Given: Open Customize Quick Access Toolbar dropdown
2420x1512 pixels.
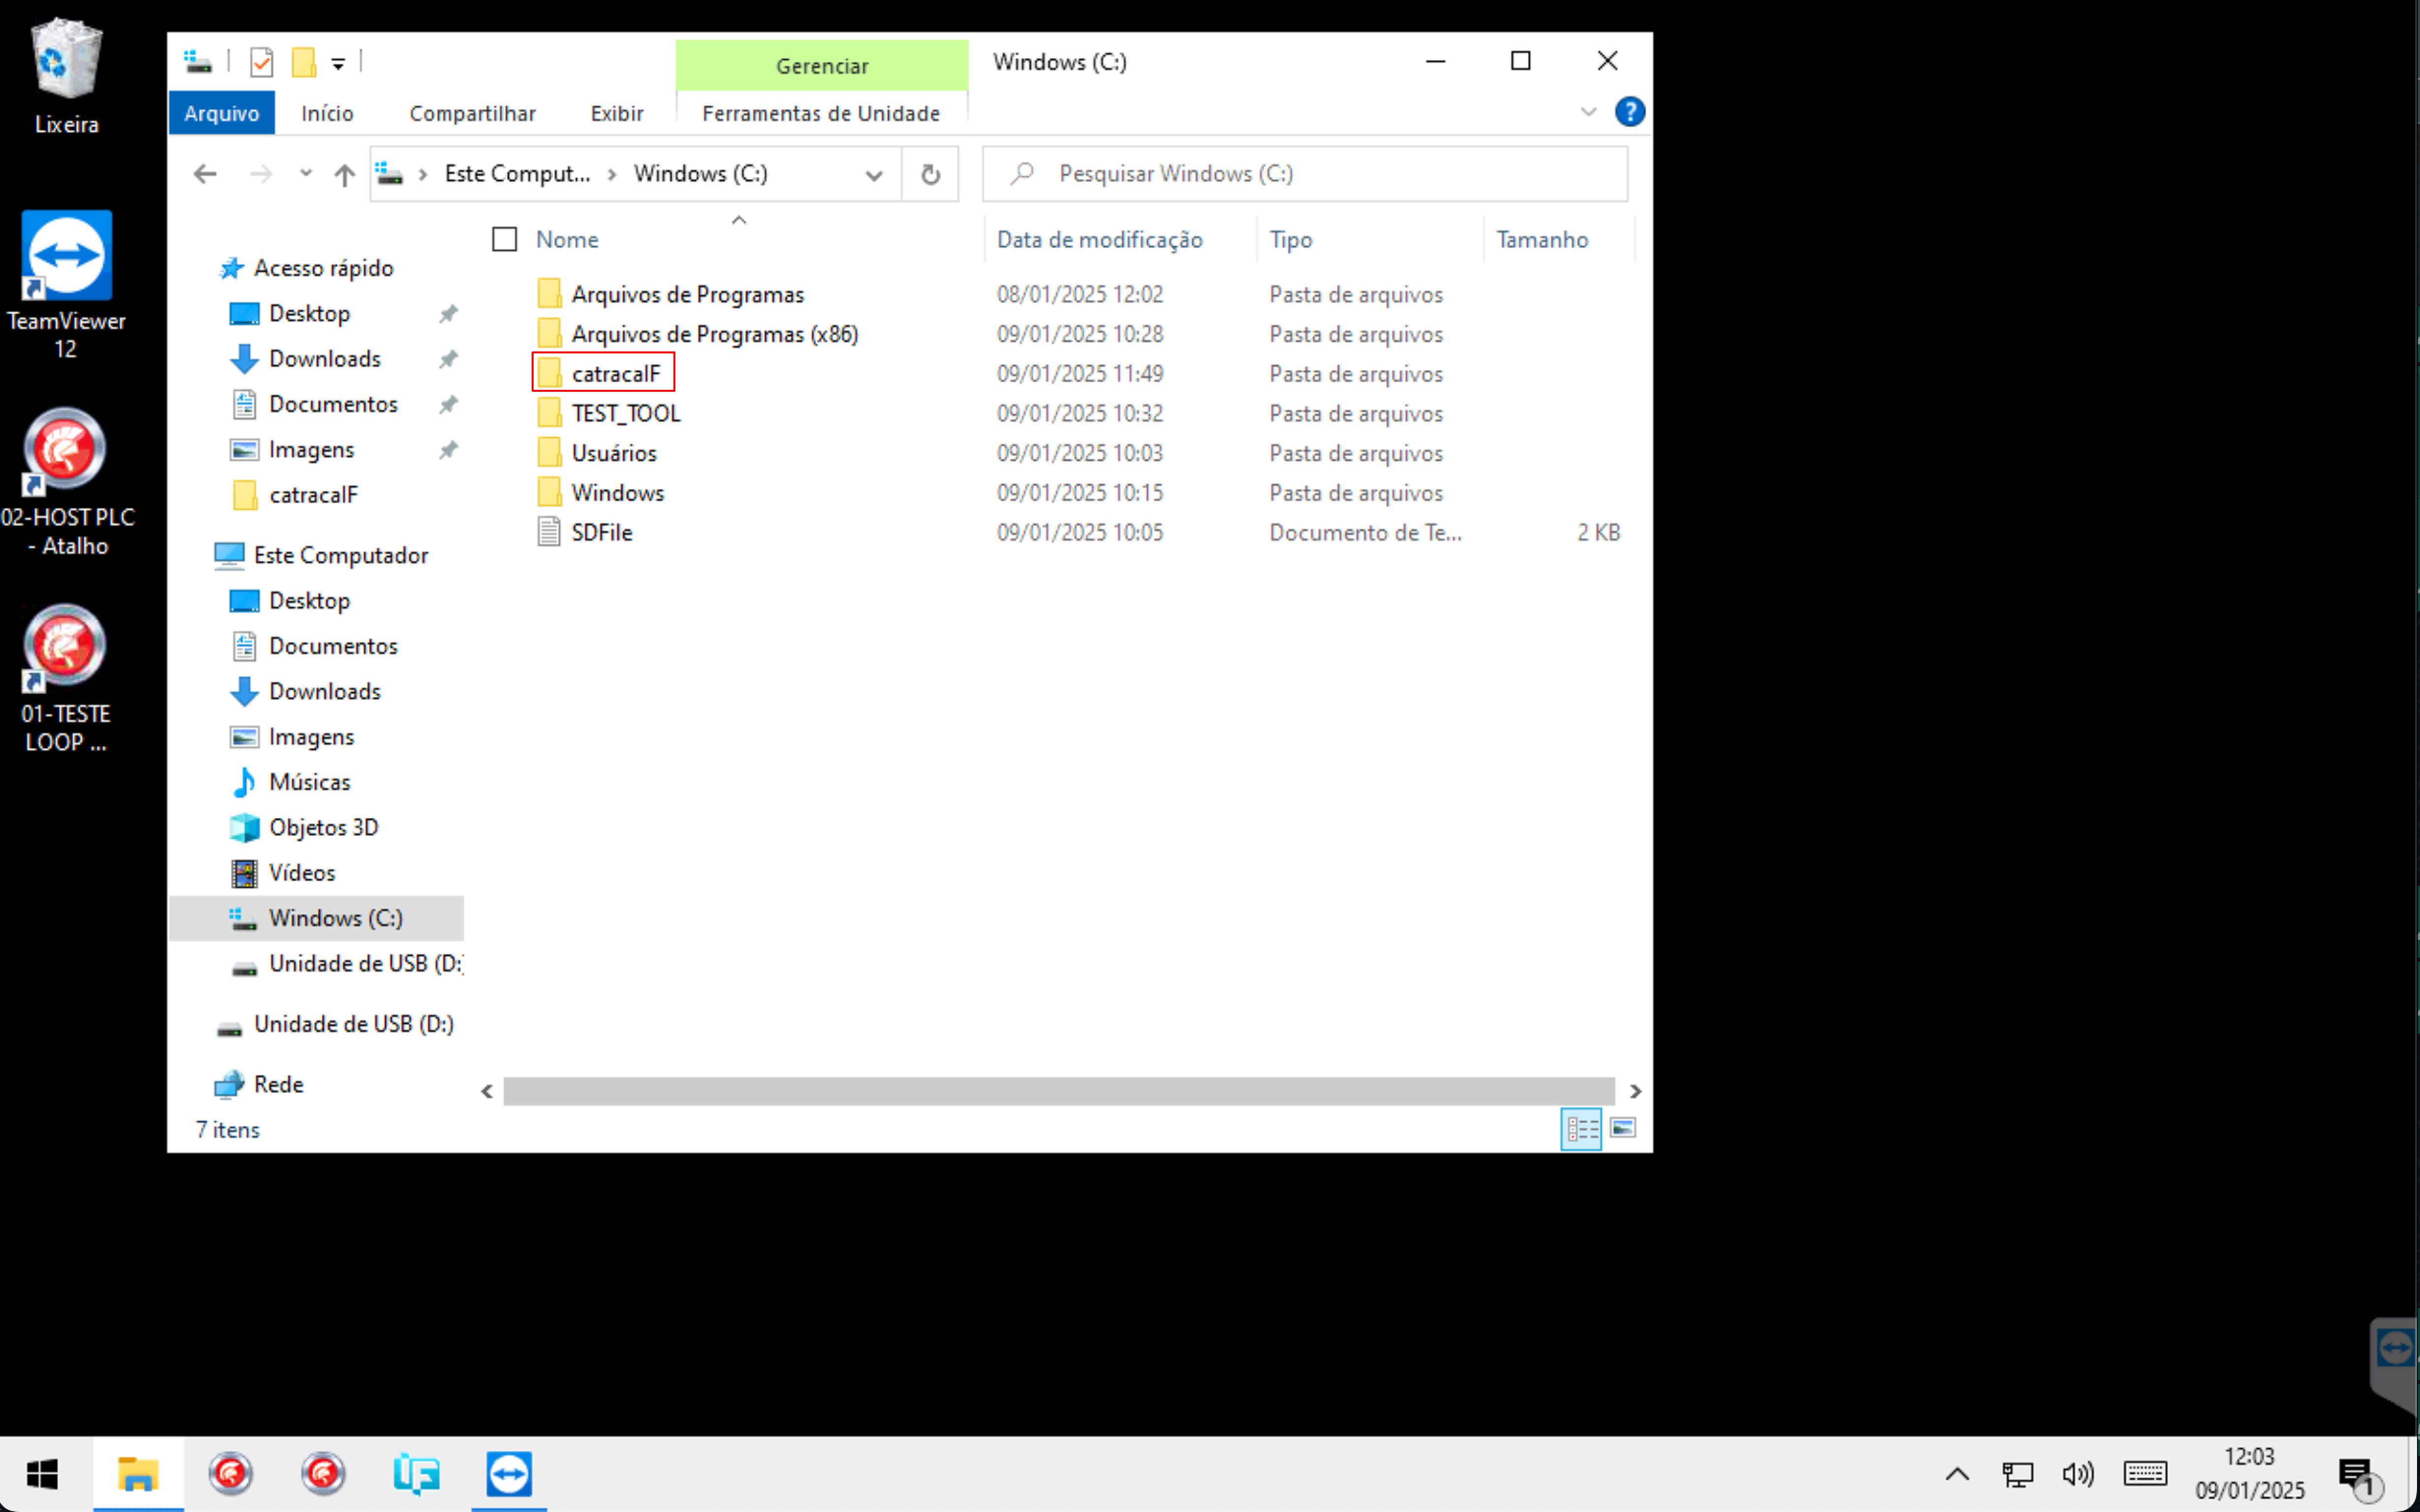Looking at the screenshot, I should pos(338,64).
